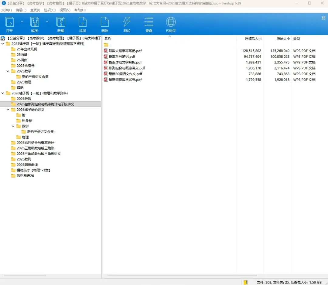Click the PDF icon of 导数大题手写笔记.pdf
328x285 pixels.
(106, 51)
